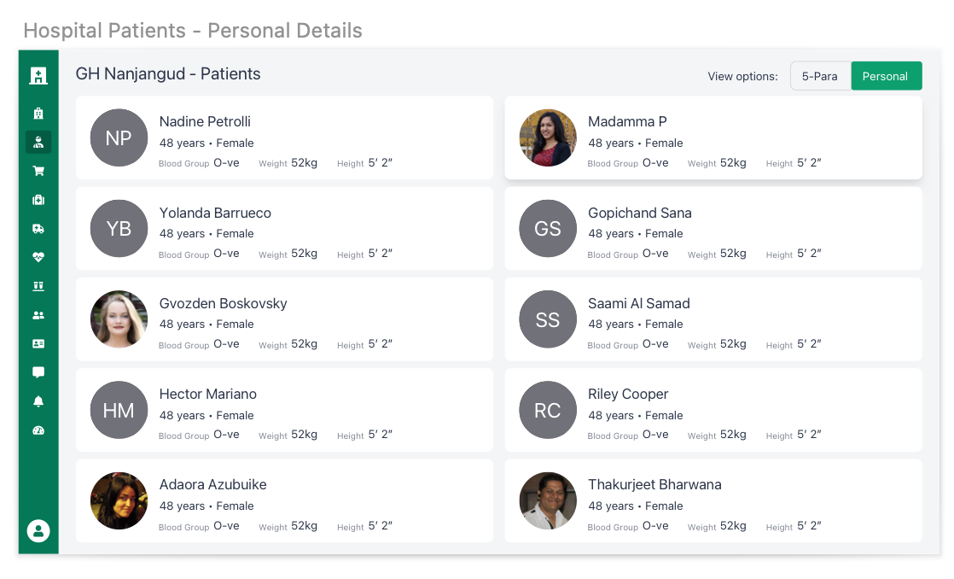
Task: Check the notifications bell
Action: point(38,401)
